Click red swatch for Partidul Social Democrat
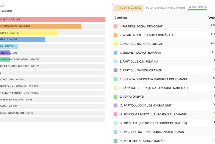This screenshot has height=144, width=215. tap(116, 26)
